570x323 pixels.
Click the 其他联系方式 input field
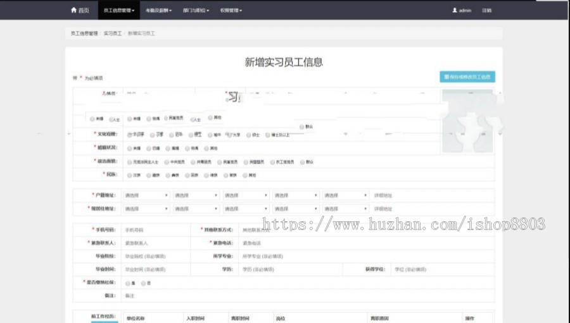(366, 230)
